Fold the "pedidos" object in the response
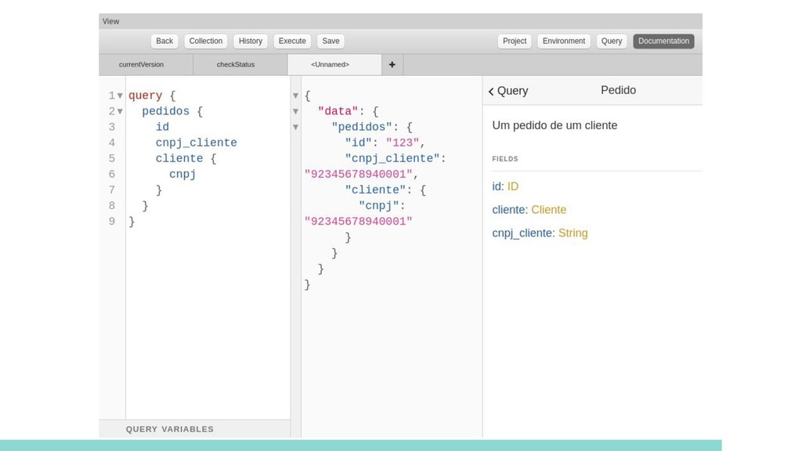The image size is (802, 451). tap(295, 128)
